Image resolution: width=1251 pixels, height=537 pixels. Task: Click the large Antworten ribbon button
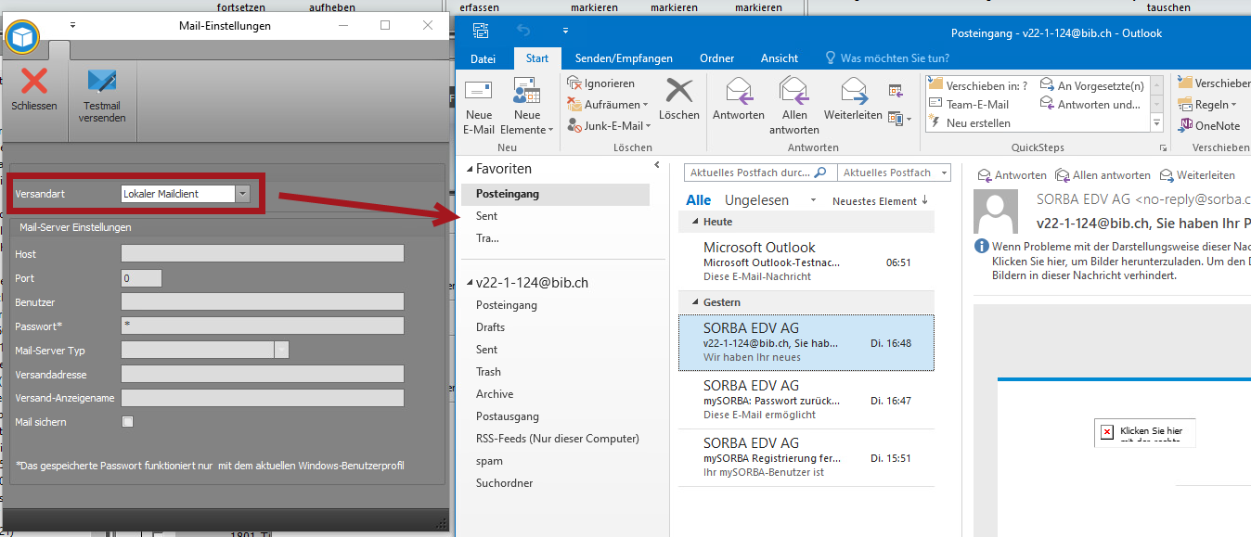[x=739, y=98]
